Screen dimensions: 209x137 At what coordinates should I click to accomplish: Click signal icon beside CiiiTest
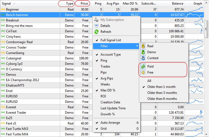[x=3, y=31]
